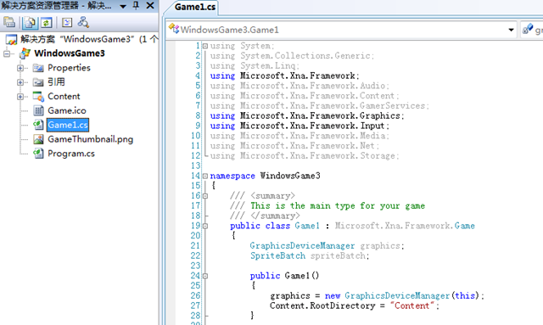This screenshot has height=325, width=543.
Task: Expand the 引用 references node
Action: 20,82
